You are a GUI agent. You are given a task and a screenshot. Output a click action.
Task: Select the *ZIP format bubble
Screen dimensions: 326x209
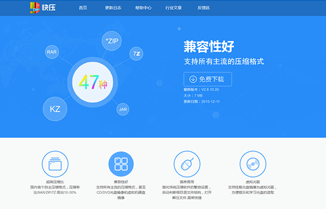click(111, 41)
